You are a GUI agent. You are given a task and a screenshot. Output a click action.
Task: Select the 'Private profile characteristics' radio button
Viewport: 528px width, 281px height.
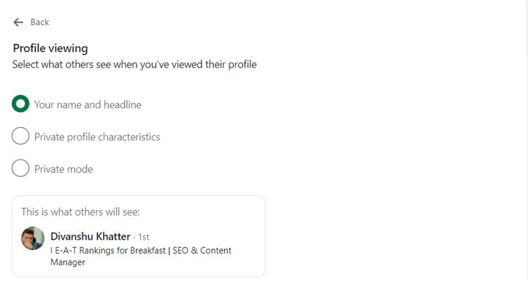pos(20,136)
